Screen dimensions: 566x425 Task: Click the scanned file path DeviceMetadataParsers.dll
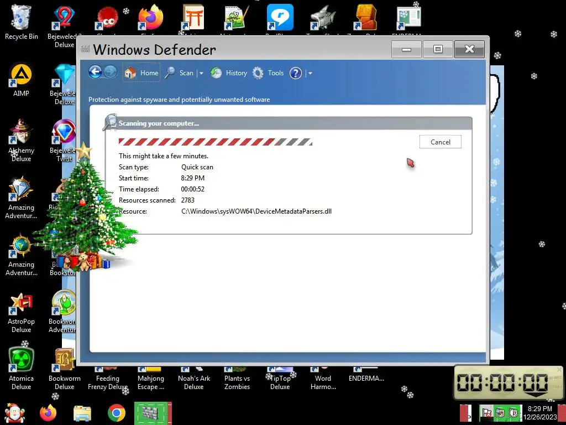pos(256,211)
